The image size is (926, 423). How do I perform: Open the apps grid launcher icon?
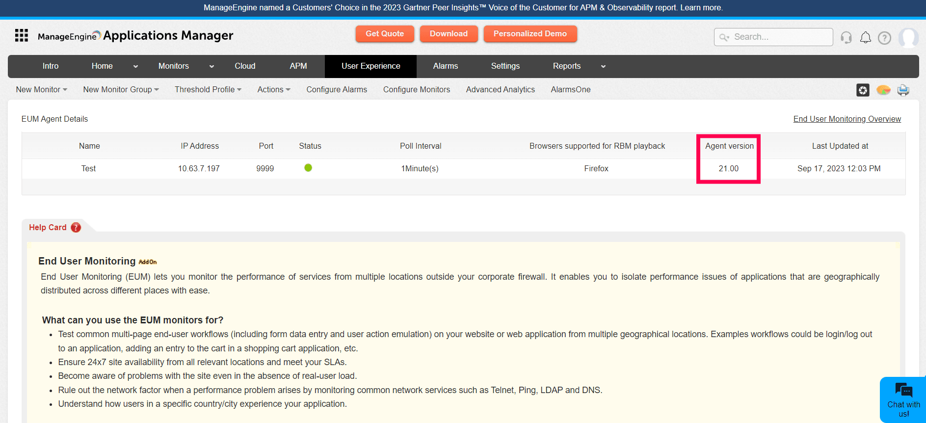pyautogui.click(x=22, y=35)
